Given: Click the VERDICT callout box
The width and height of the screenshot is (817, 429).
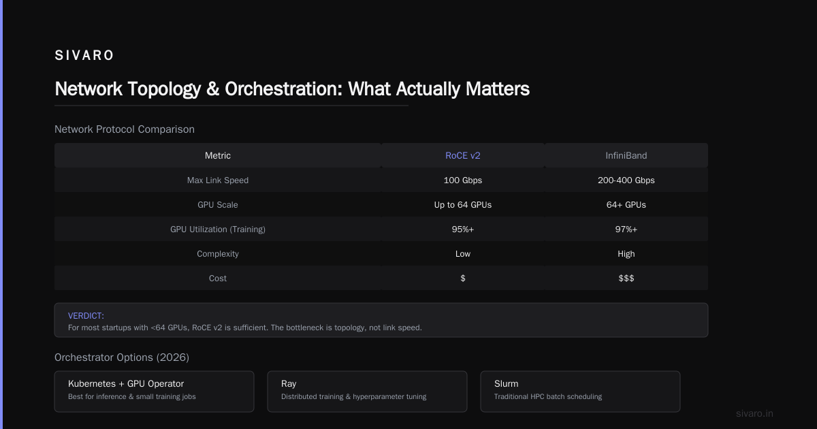Looking at the screenshot, I should (x=381, y=320).
